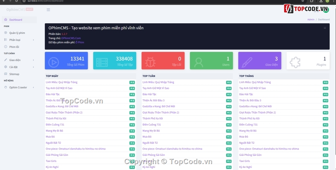Click the Sitemap map icon
This screenshot has height=170, width=336.
6,74
